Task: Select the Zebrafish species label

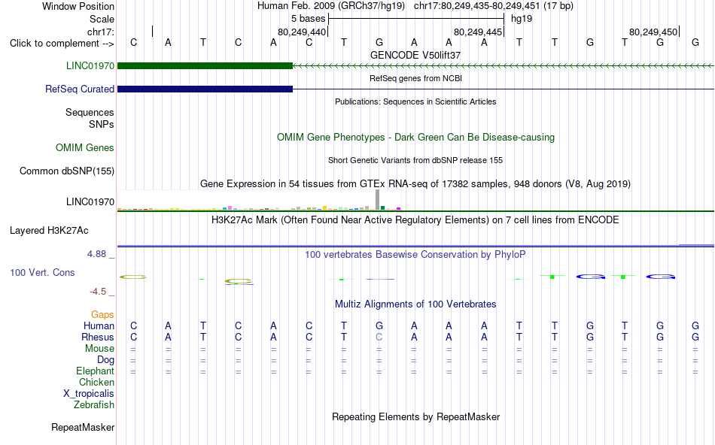Action: (94, 405)
